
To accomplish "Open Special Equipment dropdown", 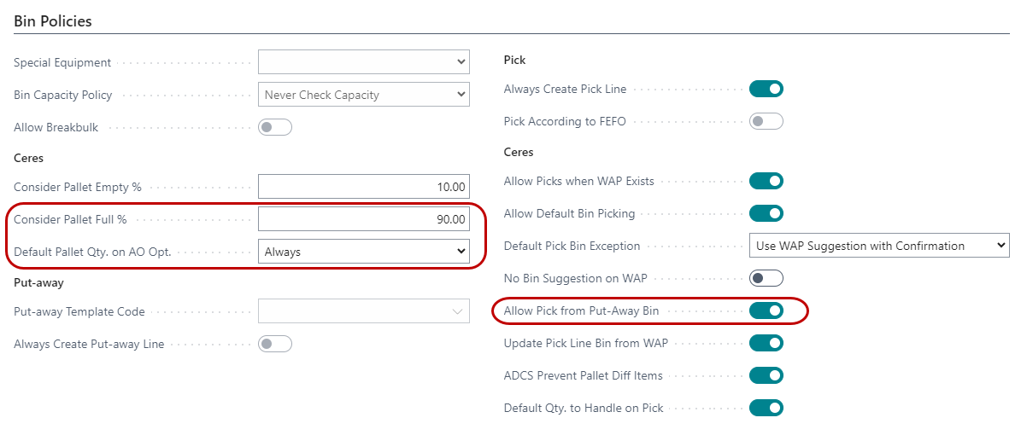I will pyautogui.click(x=363, y=62).
